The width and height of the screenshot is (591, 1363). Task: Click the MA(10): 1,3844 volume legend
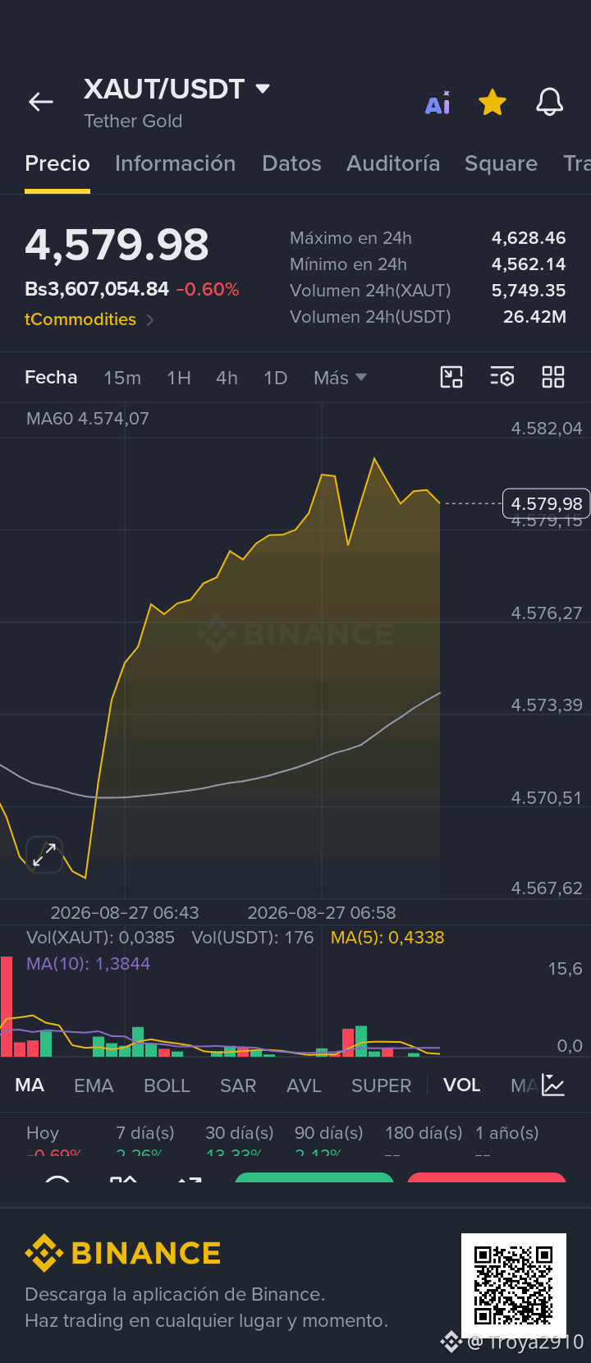89,964
